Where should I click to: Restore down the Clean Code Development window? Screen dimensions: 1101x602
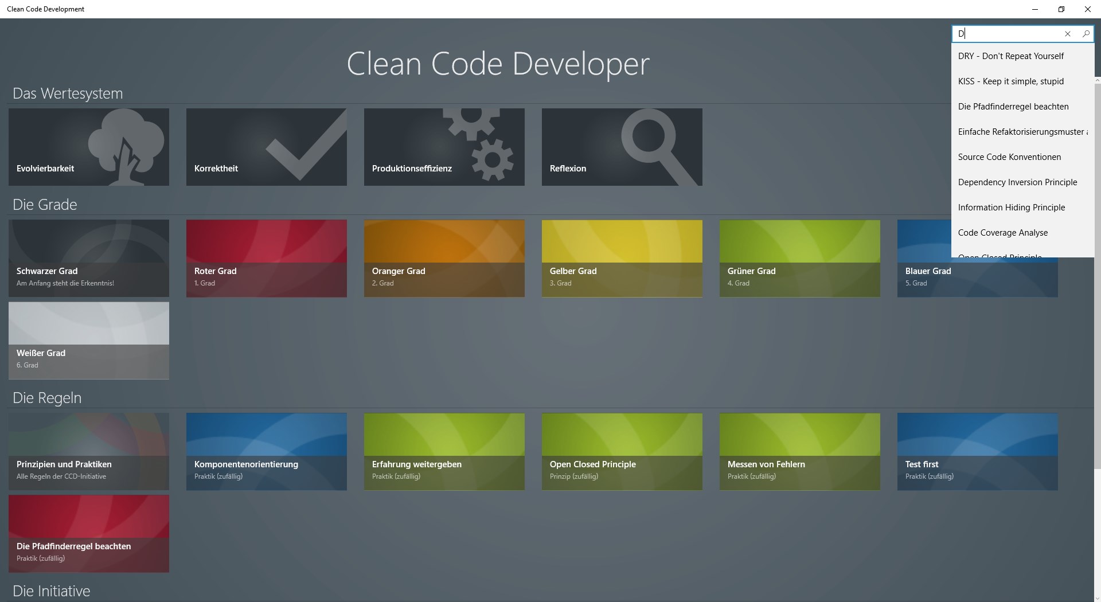pos(1061,9)
